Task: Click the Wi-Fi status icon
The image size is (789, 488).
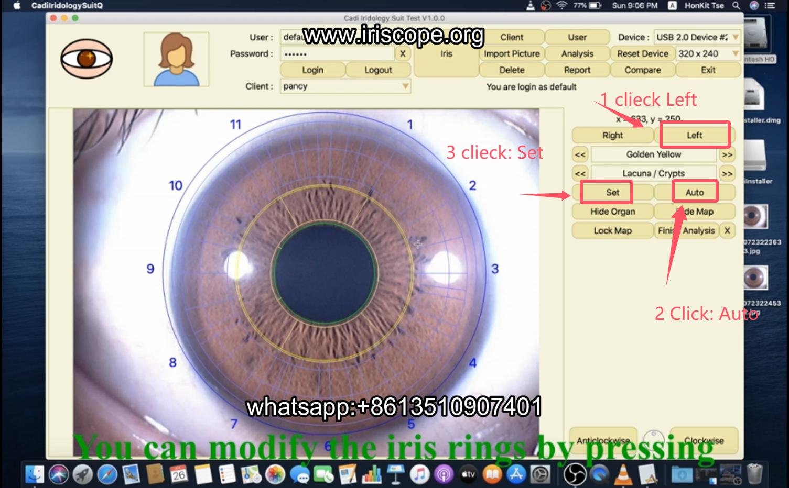Action: 562,5
